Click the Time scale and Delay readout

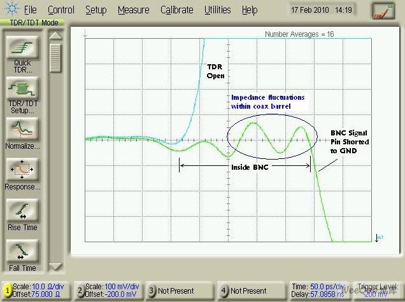(x=320, y=291)
